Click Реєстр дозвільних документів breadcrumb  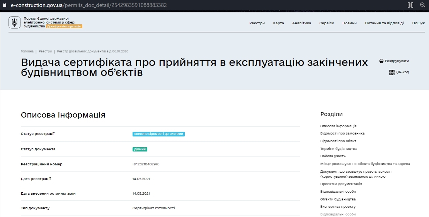click(92, 51)
